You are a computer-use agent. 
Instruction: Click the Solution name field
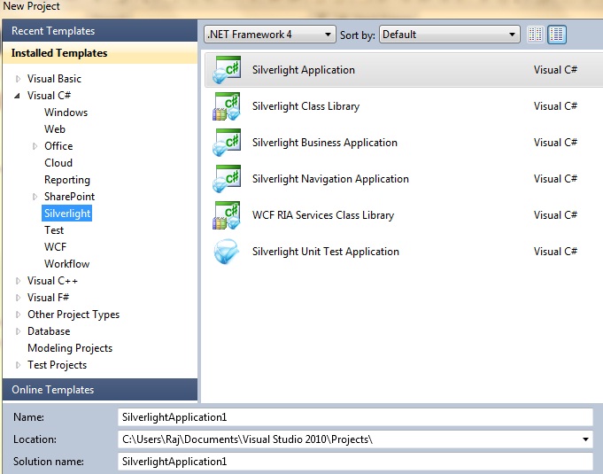pos(355,462)
